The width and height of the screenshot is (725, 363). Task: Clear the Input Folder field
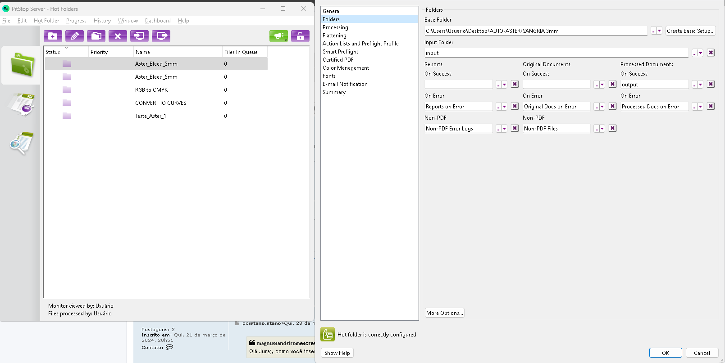click(x=711, y=53)
